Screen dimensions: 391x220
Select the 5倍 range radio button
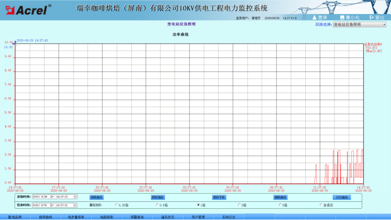click(280, 205)
